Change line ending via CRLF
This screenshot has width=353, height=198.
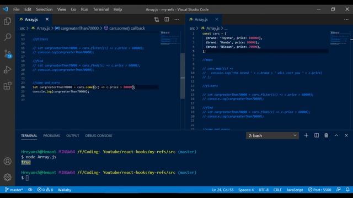(x=277, y=190)
